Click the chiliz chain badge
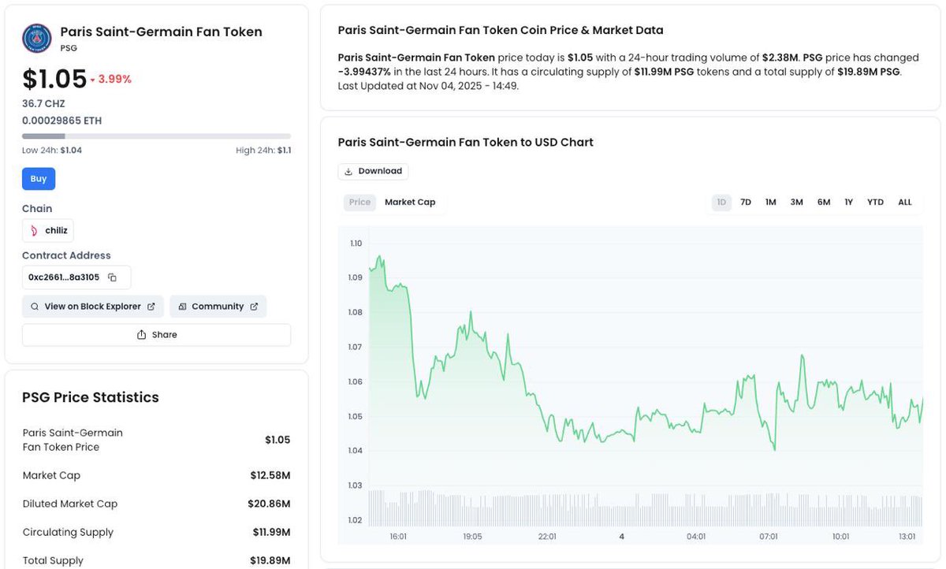946x569 pixels. [48, 231]
